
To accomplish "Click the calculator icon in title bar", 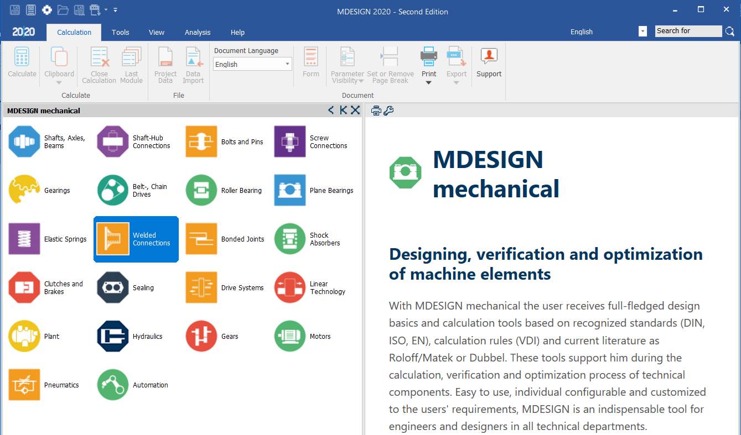I will point(31,10).
